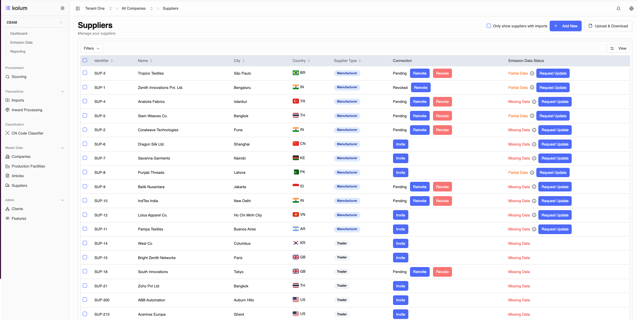Open the notifications bell
This screenshot has height=320, width=637.
click(x=618, y=9)
